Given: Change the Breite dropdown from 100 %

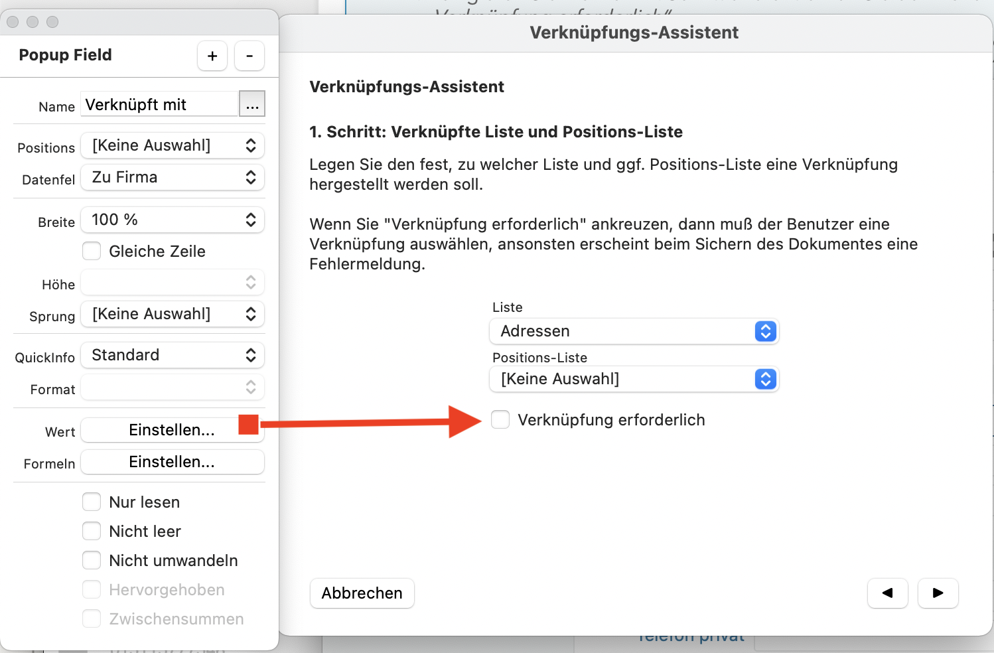Looking at the screenshot, I should point(173,220).
